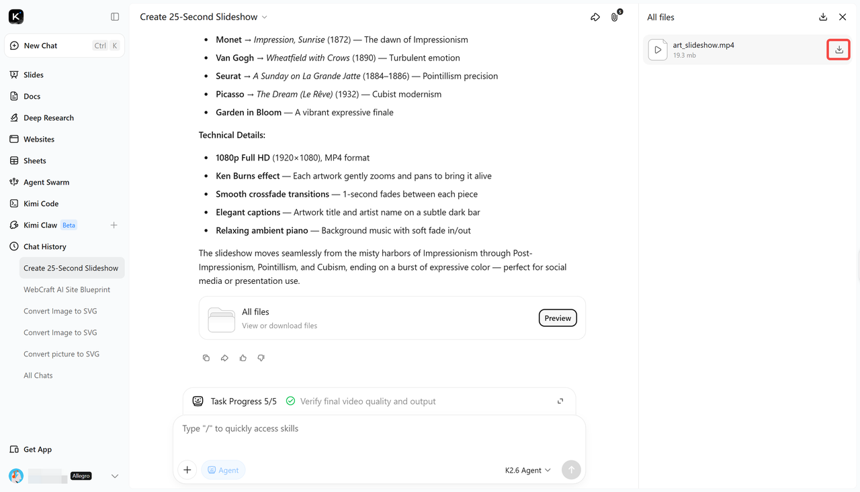The image size is (860, 492).
Task: Collapse the left sidebar panel
Action: [x=115, y=17]
